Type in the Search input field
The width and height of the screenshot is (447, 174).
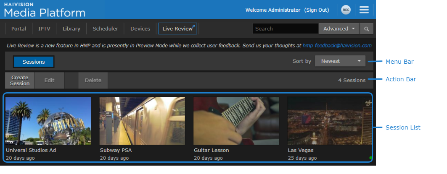click(285, 29)
